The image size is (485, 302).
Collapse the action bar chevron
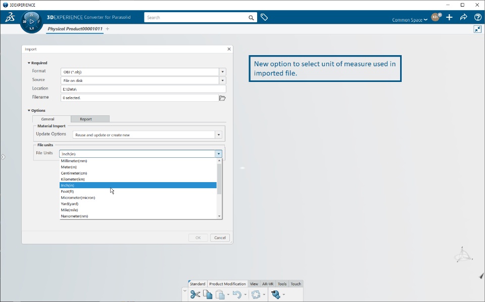coord(185,291)
